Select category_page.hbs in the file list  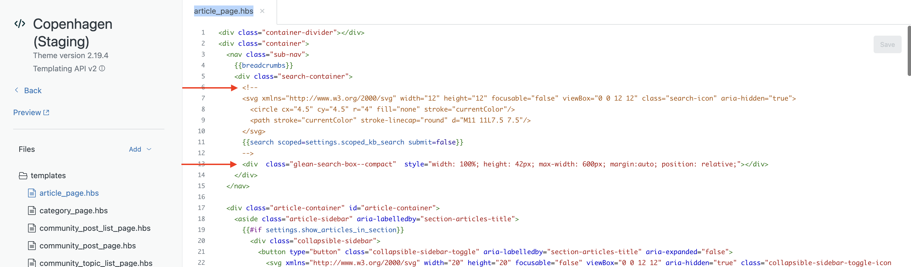point(74,211)
